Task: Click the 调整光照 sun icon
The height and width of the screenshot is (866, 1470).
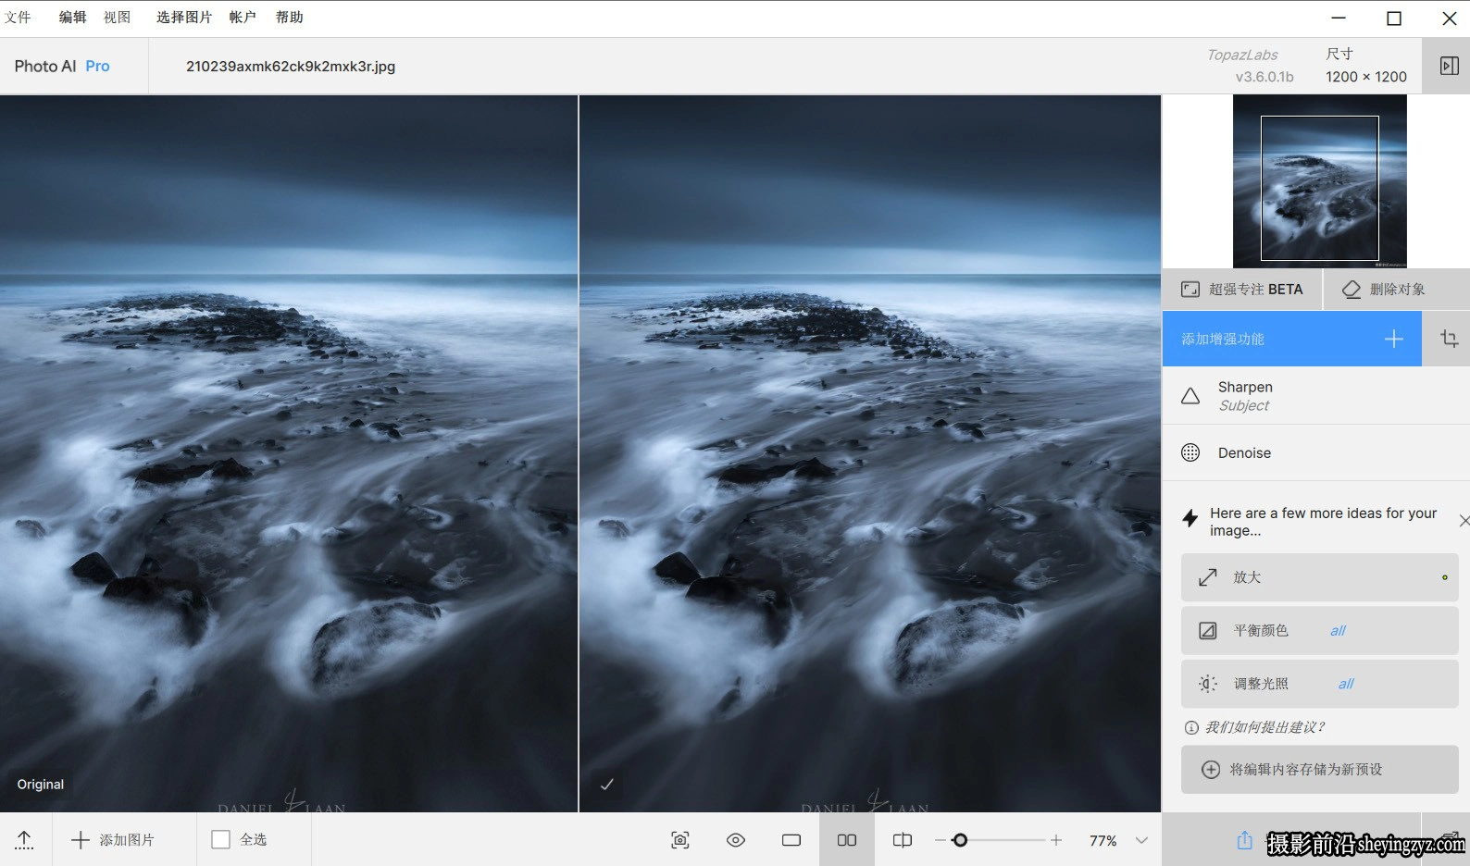Action: point(1208,684)
